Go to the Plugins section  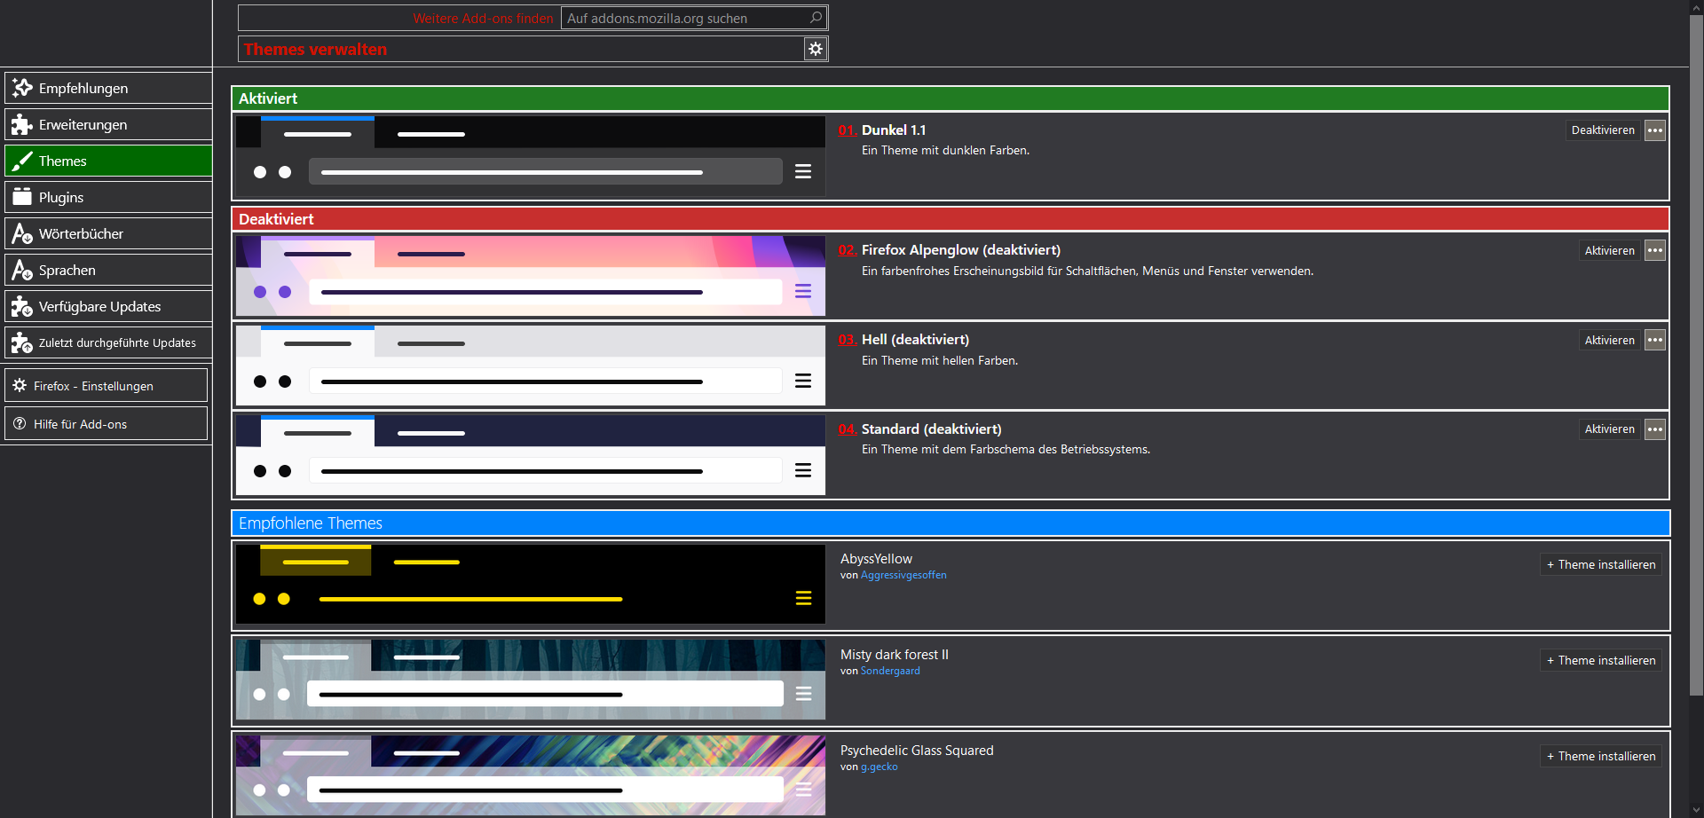pyautogui.click(x=108, y=197)
